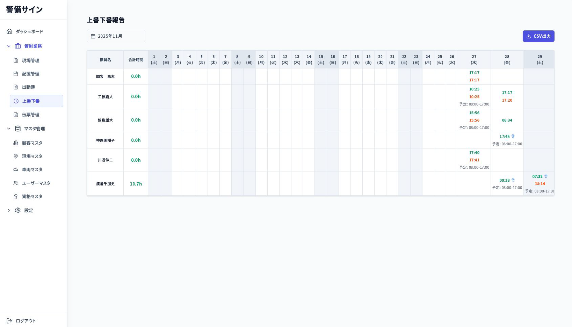Click the 警備サイン logo title
The height and width of the screenshot is (327, 572).
coord(24,10)
